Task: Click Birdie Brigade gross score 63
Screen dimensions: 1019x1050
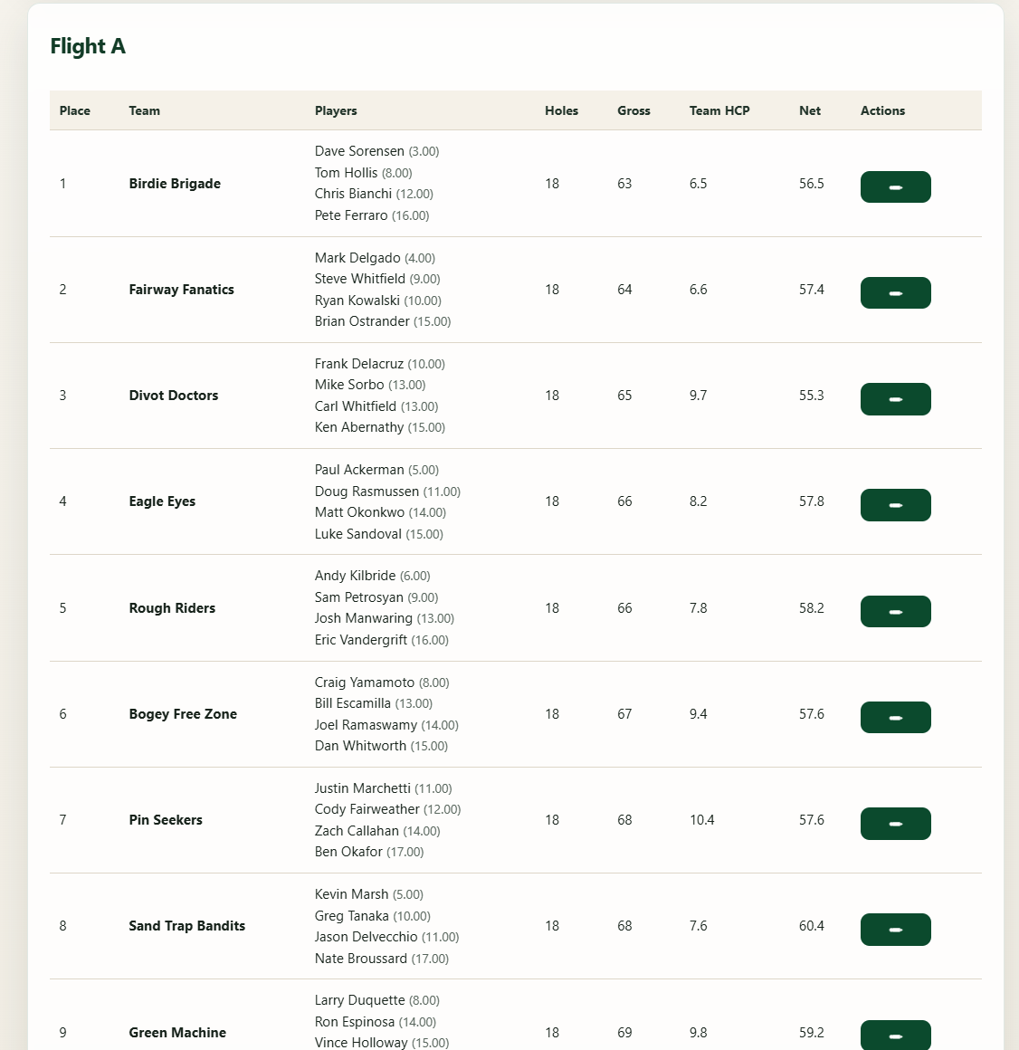Action: [x=624, y=184]
